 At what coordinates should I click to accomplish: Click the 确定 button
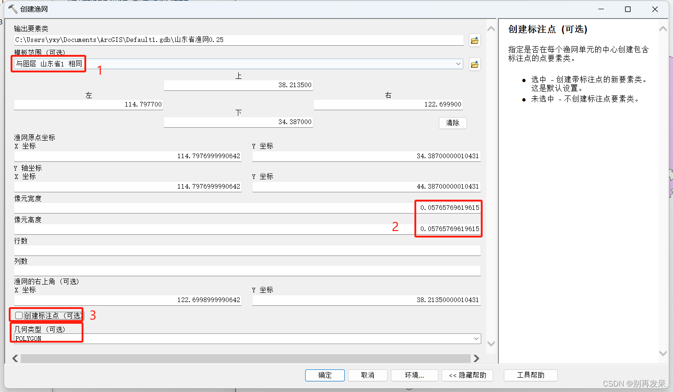325,375
